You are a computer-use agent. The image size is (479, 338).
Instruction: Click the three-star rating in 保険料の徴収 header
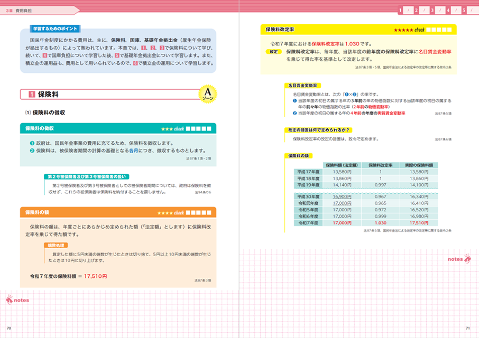tap(167, 128)
